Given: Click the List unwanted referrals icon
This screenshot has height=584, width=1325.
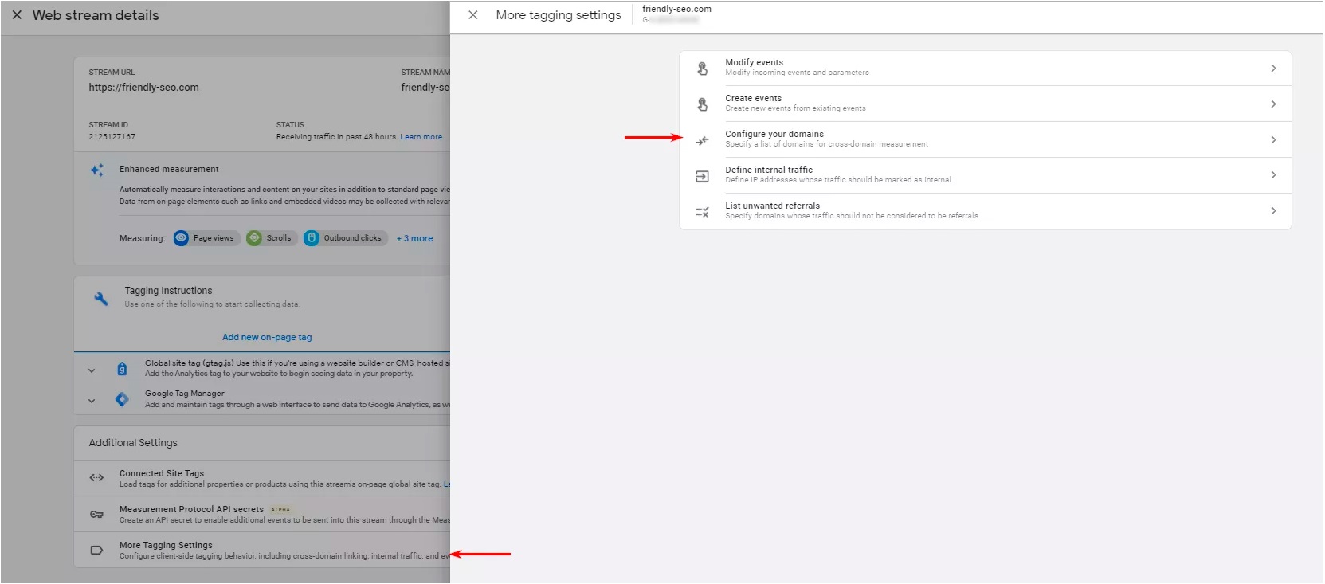Looking at the screenshot, I should (x=702, y=212).
